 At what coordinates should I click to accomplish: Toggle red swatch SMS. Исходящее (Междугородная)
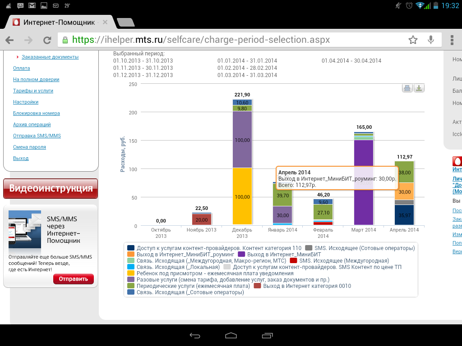point(293,261)
